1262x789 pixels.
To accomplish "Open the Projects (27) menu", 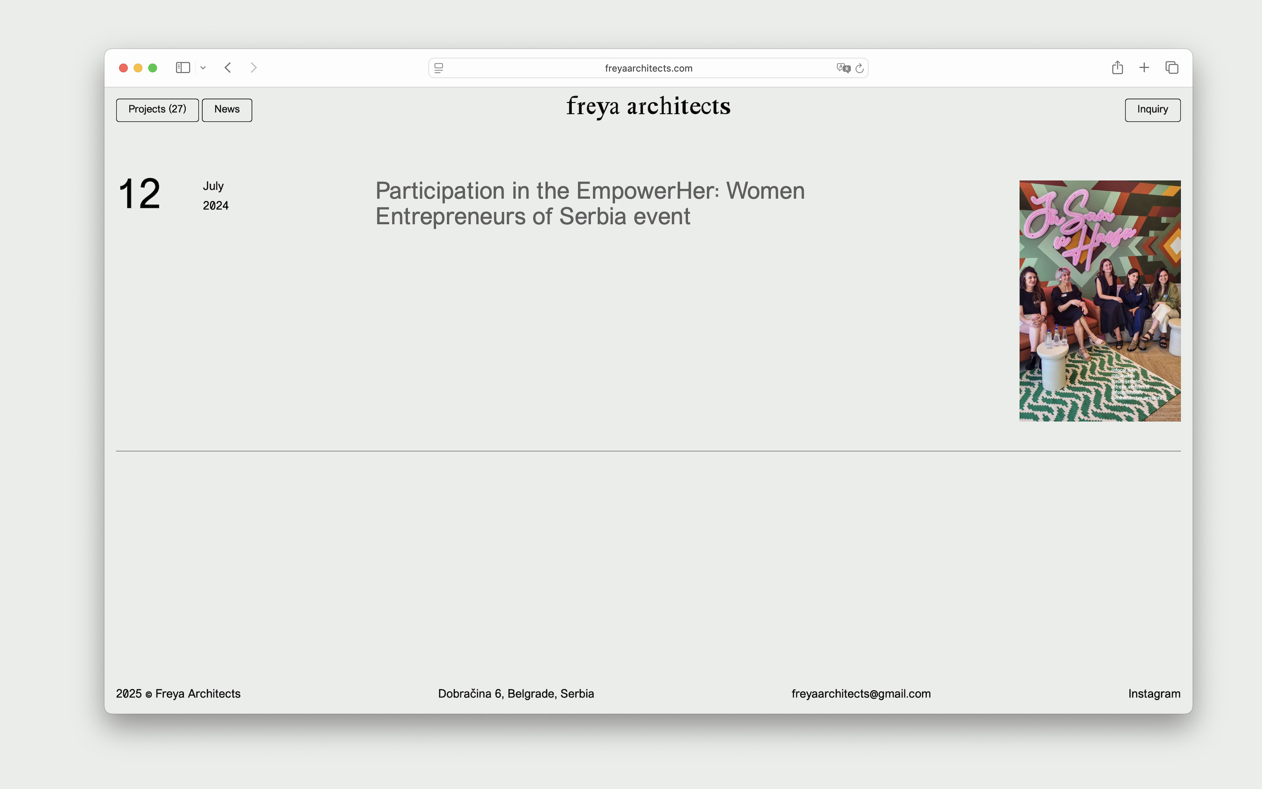I will [157, 110].
